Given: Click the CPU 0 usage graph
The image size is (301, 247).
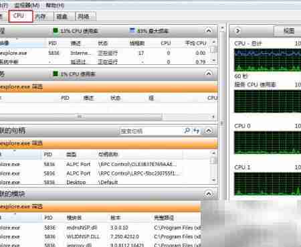Looking at the screenshot, I should (268, 143).
